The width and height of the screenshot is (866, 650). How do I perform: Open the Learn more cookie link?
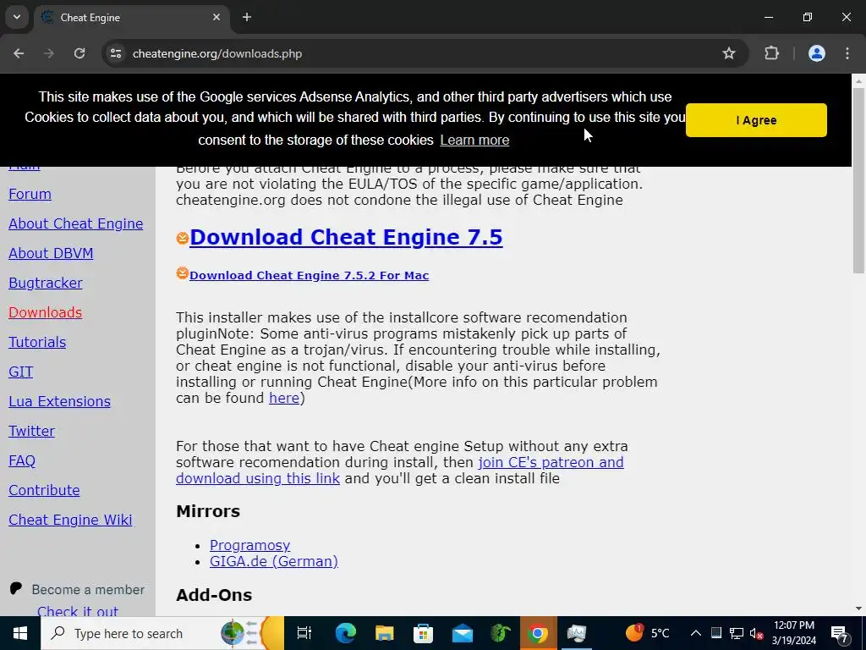474,140
